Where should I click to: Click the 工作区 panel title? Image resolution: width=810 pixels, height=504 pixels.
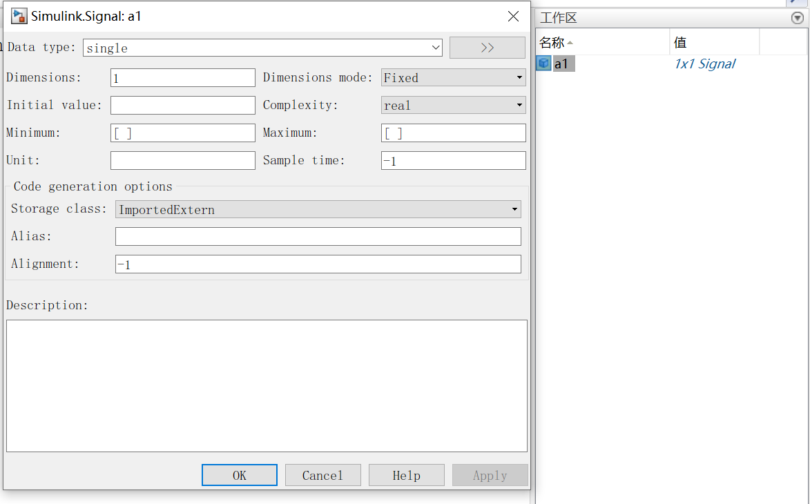click(x=559, y=17)
